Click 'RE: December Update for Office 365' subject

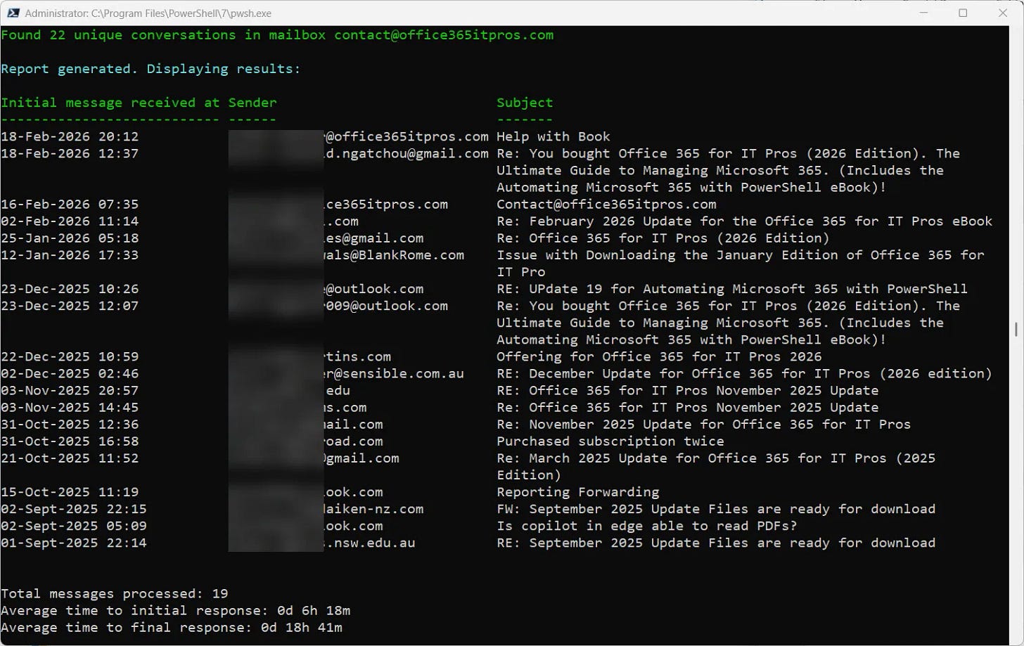tap(744, 373)
